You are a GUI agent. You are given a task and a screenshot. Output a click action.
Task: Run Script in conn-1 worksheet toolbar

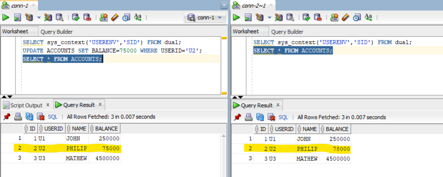17,17
